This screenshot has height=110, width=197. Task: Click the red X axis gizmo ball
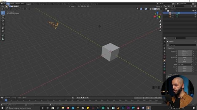[155, 16]
